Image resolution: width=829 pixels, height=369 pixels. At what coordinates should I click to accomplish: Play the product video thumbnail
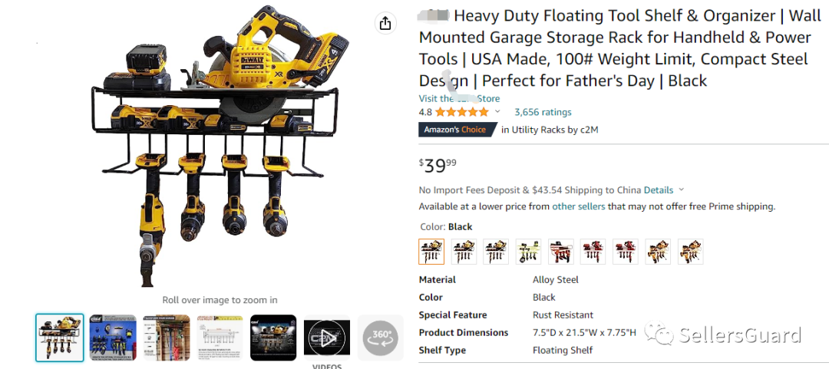point(327,338)
